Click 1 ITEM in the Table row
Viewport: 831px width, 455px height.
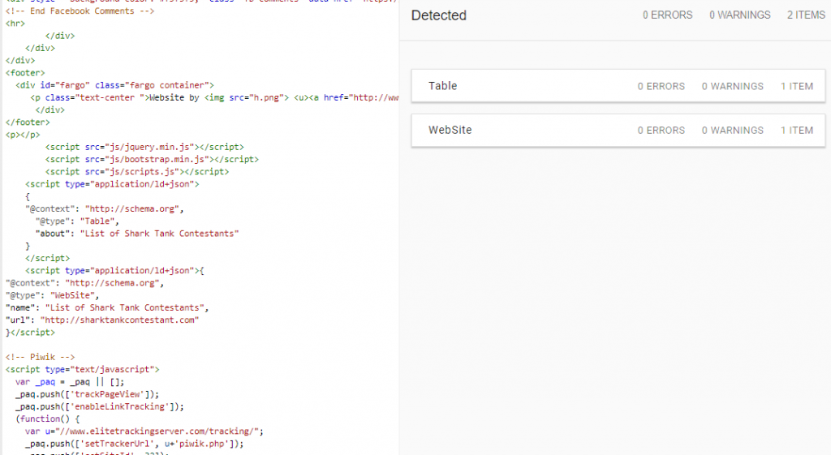(x=797, y=86)
